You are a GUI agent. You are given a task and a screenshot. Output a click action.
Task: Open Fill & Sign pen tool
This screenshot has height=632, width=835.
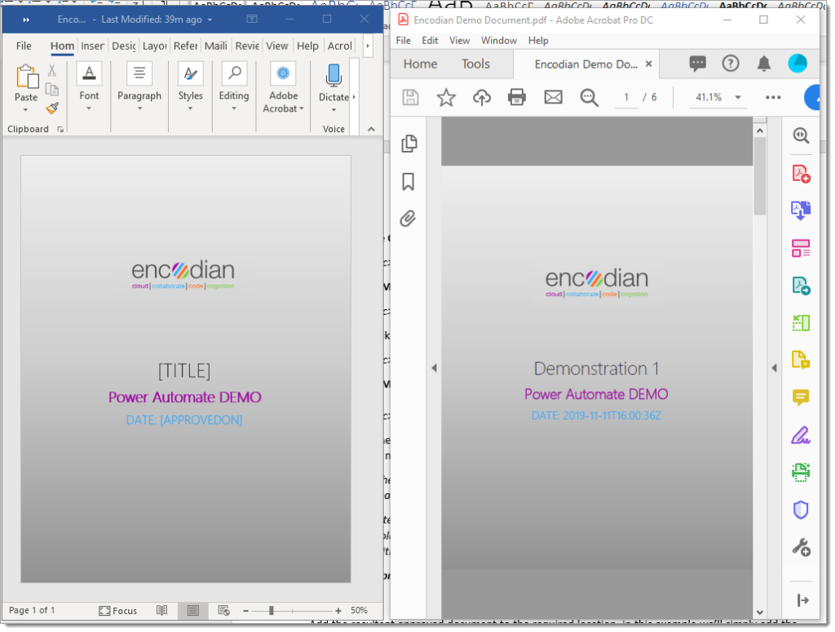pos(801,435)
